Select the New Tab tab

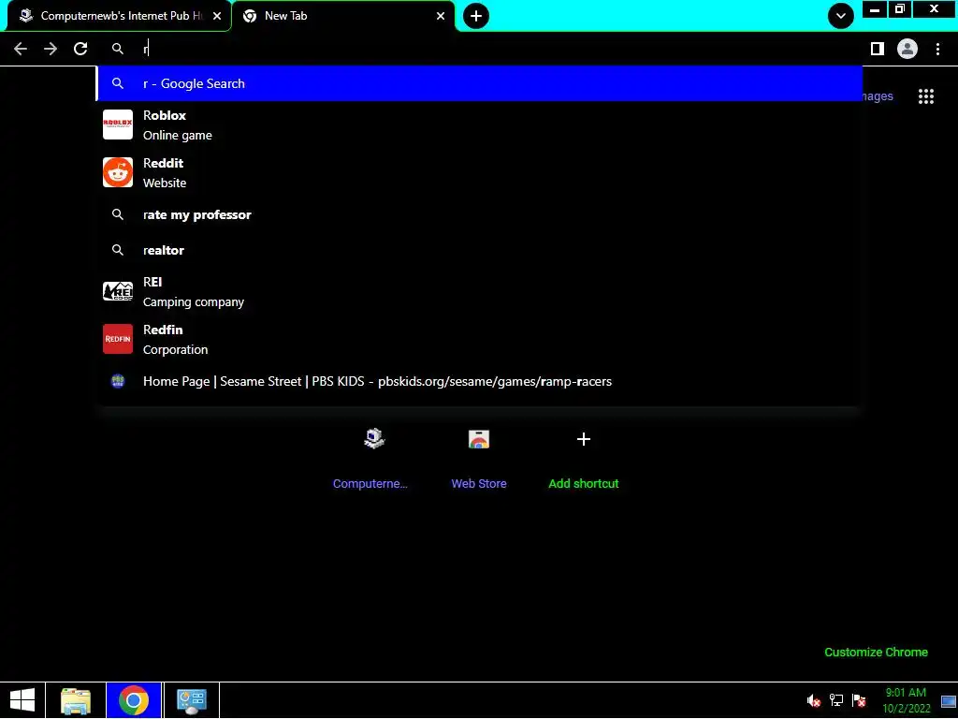[344, 16]
